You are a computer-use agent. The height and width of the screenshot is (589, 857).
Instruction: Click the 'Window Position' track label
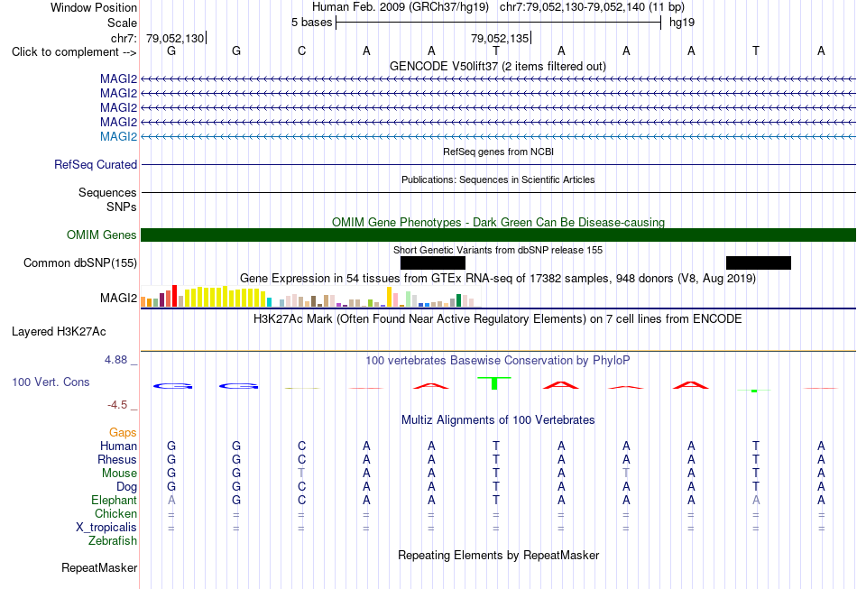tap(94, 7)
